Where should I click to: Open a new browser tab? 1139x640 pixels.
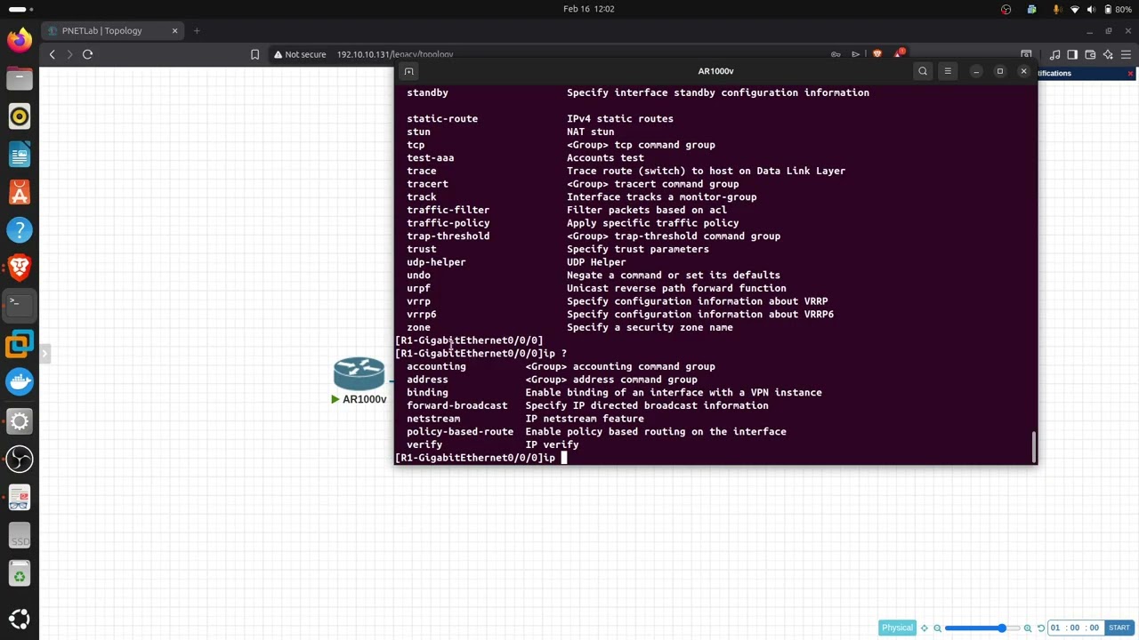(197, 31)
